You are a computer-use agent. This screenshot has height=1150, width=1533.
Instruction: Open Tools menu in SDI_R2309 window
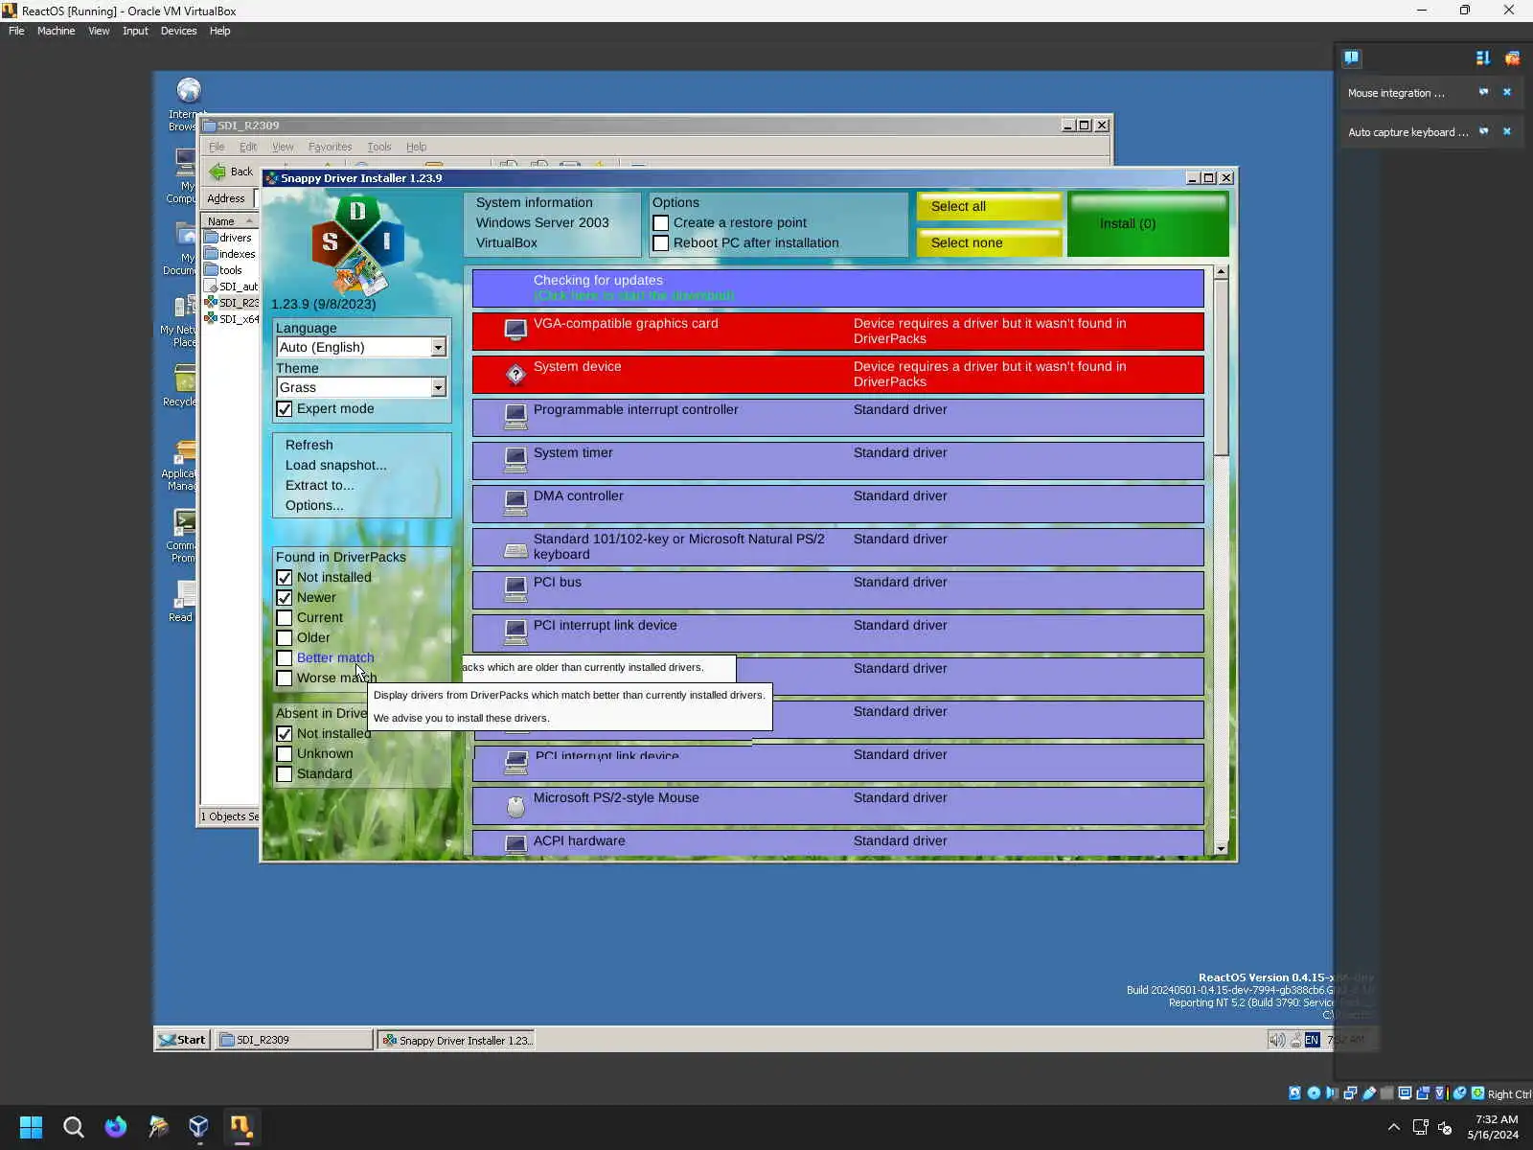[x=379, y=147]
